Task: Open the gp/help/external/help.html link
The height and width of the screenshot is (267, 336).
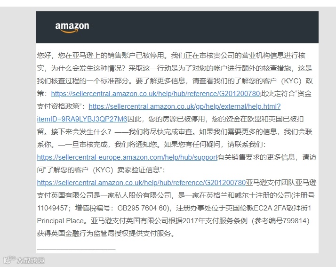Action: tap(184, 106)
